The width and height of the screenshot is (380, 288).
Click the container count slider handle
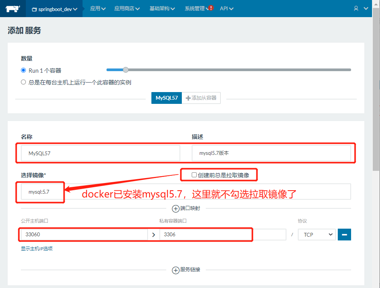click(126, 70)
